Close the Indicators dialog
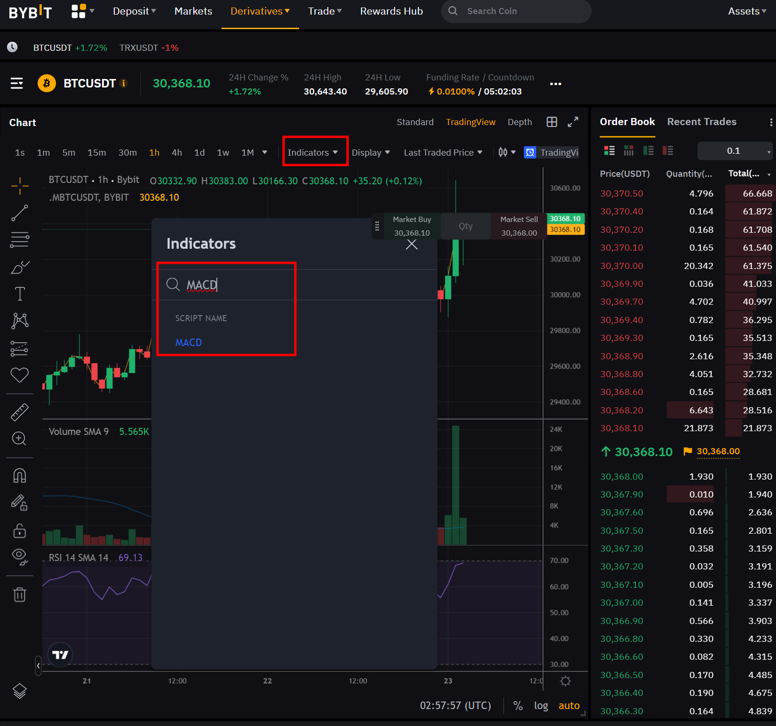Image resolution: width=776 pixels, height=726 pixels. (x=412, y=245)
